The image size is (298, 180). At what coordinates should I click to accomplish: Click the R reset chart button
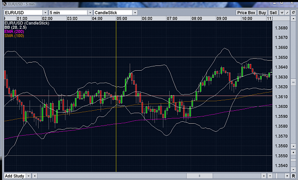click(293, 176)
